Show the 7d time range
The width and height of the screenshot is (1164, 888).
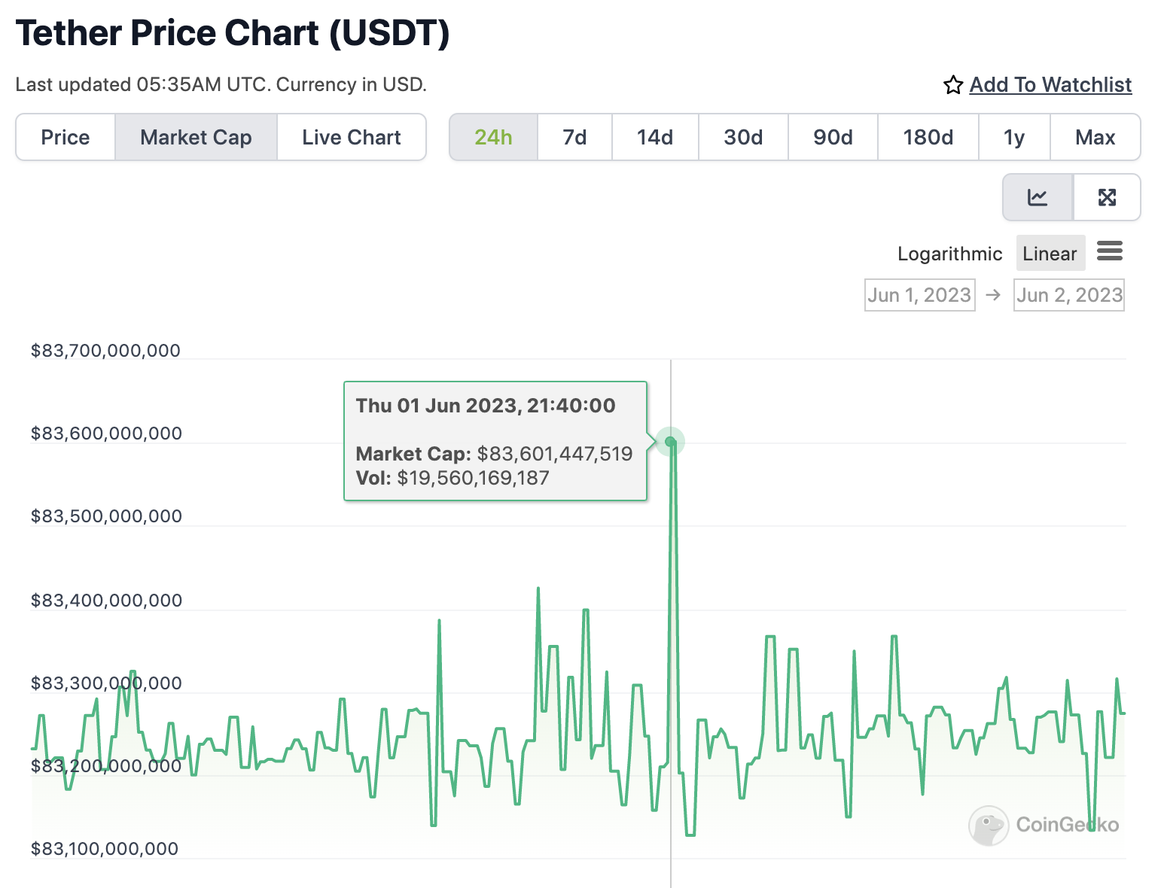click(574, 137)
